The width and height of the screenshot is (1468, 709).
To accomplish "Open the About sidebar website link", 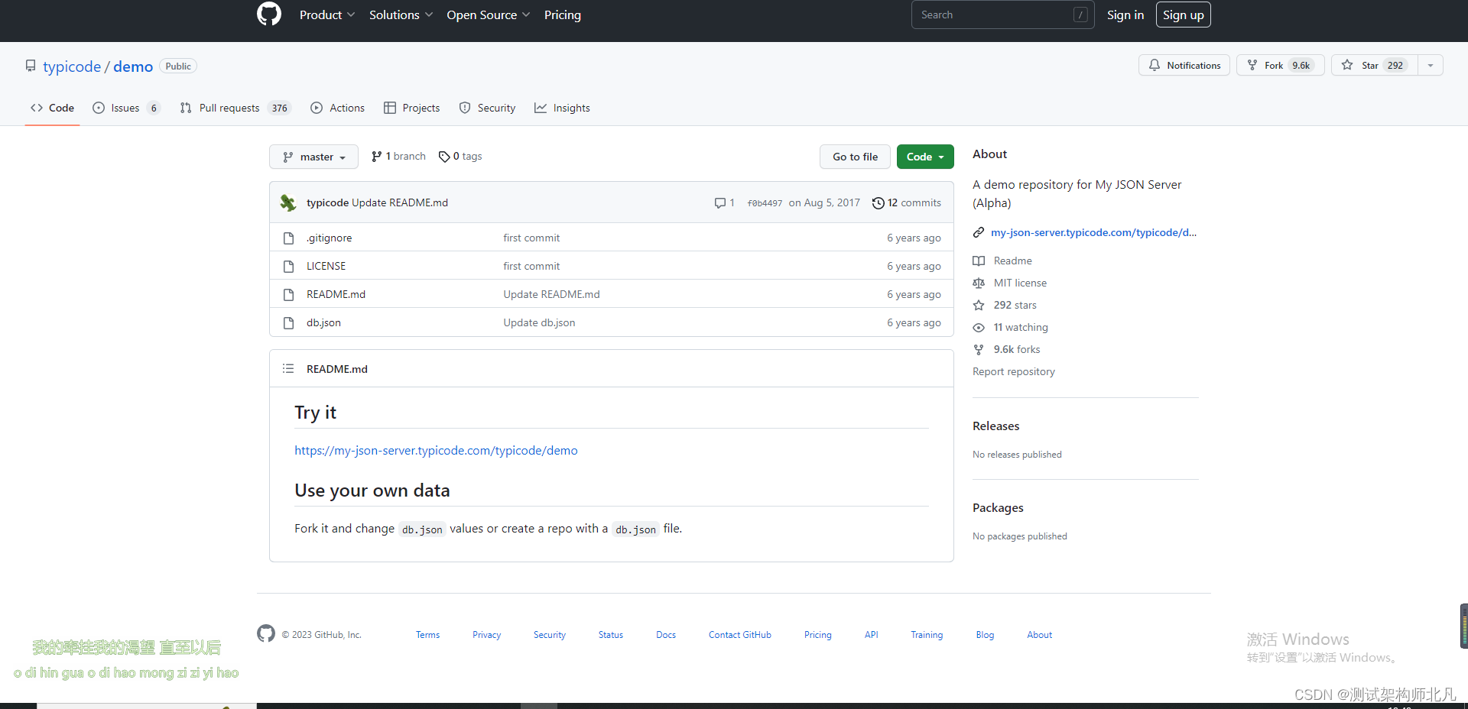I will click(1093, 232).
